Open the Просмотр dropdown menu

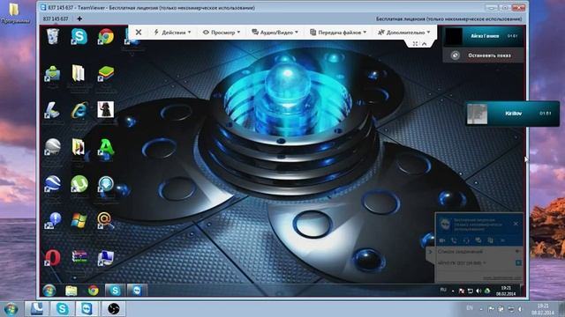(x=222, y=33)
